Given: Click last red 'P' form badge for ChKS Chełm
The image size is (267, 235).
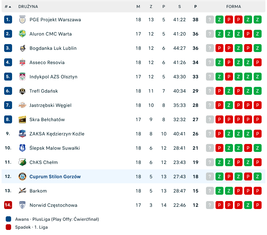Looking at the screenshot, I should pos(257,162).
